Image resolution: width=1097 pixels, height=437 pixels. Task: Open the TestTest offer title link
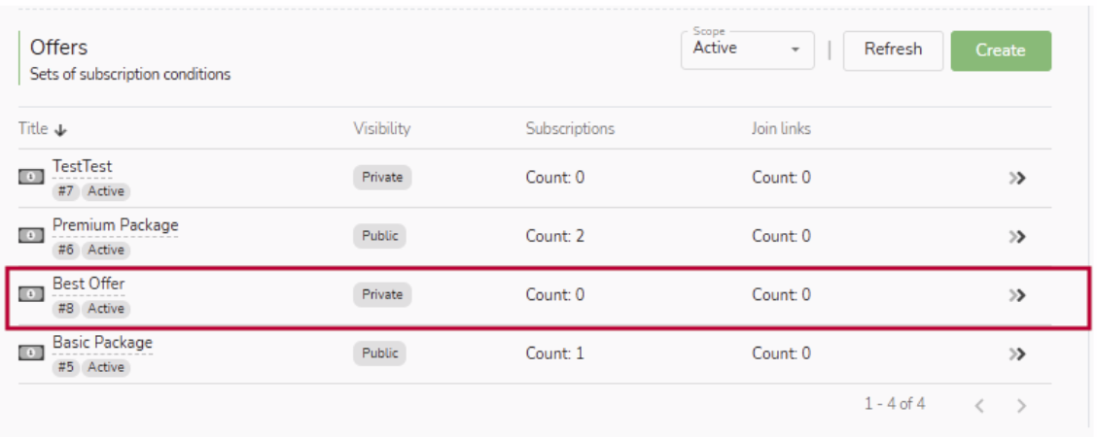tap(83, 167)
